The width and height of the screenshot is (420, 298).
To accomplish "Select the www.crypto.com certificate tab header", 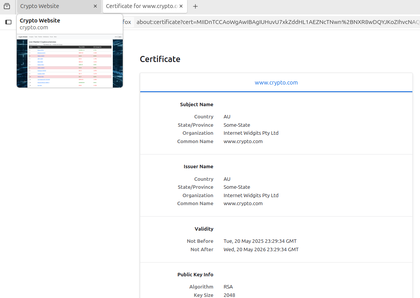I will 276,83.
